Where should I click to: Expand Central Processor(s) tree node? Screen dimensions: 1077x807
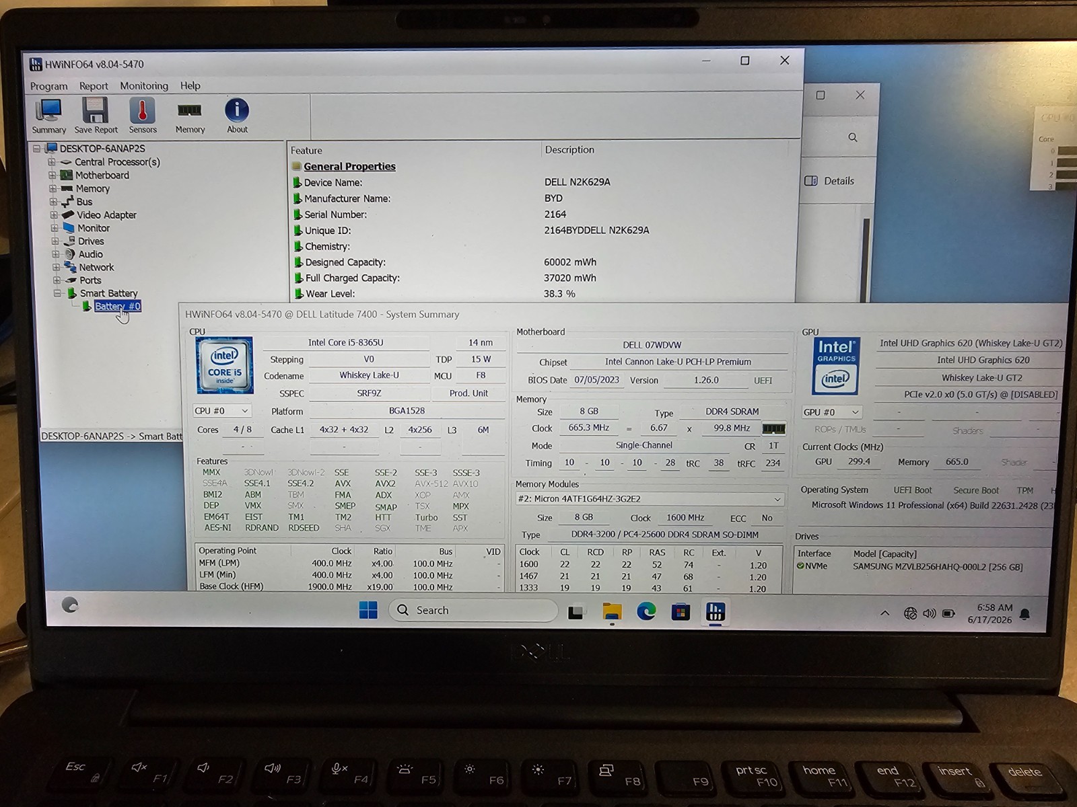(52, 162)
